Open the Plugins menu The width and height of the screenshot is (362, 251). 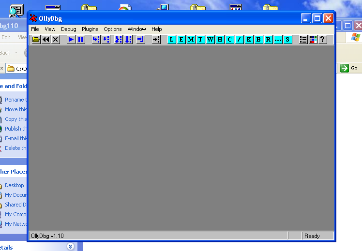(x=90, y=29)
